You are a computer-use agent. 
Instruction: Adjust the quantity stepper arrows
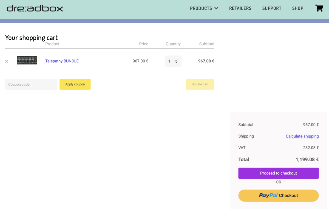176,61
